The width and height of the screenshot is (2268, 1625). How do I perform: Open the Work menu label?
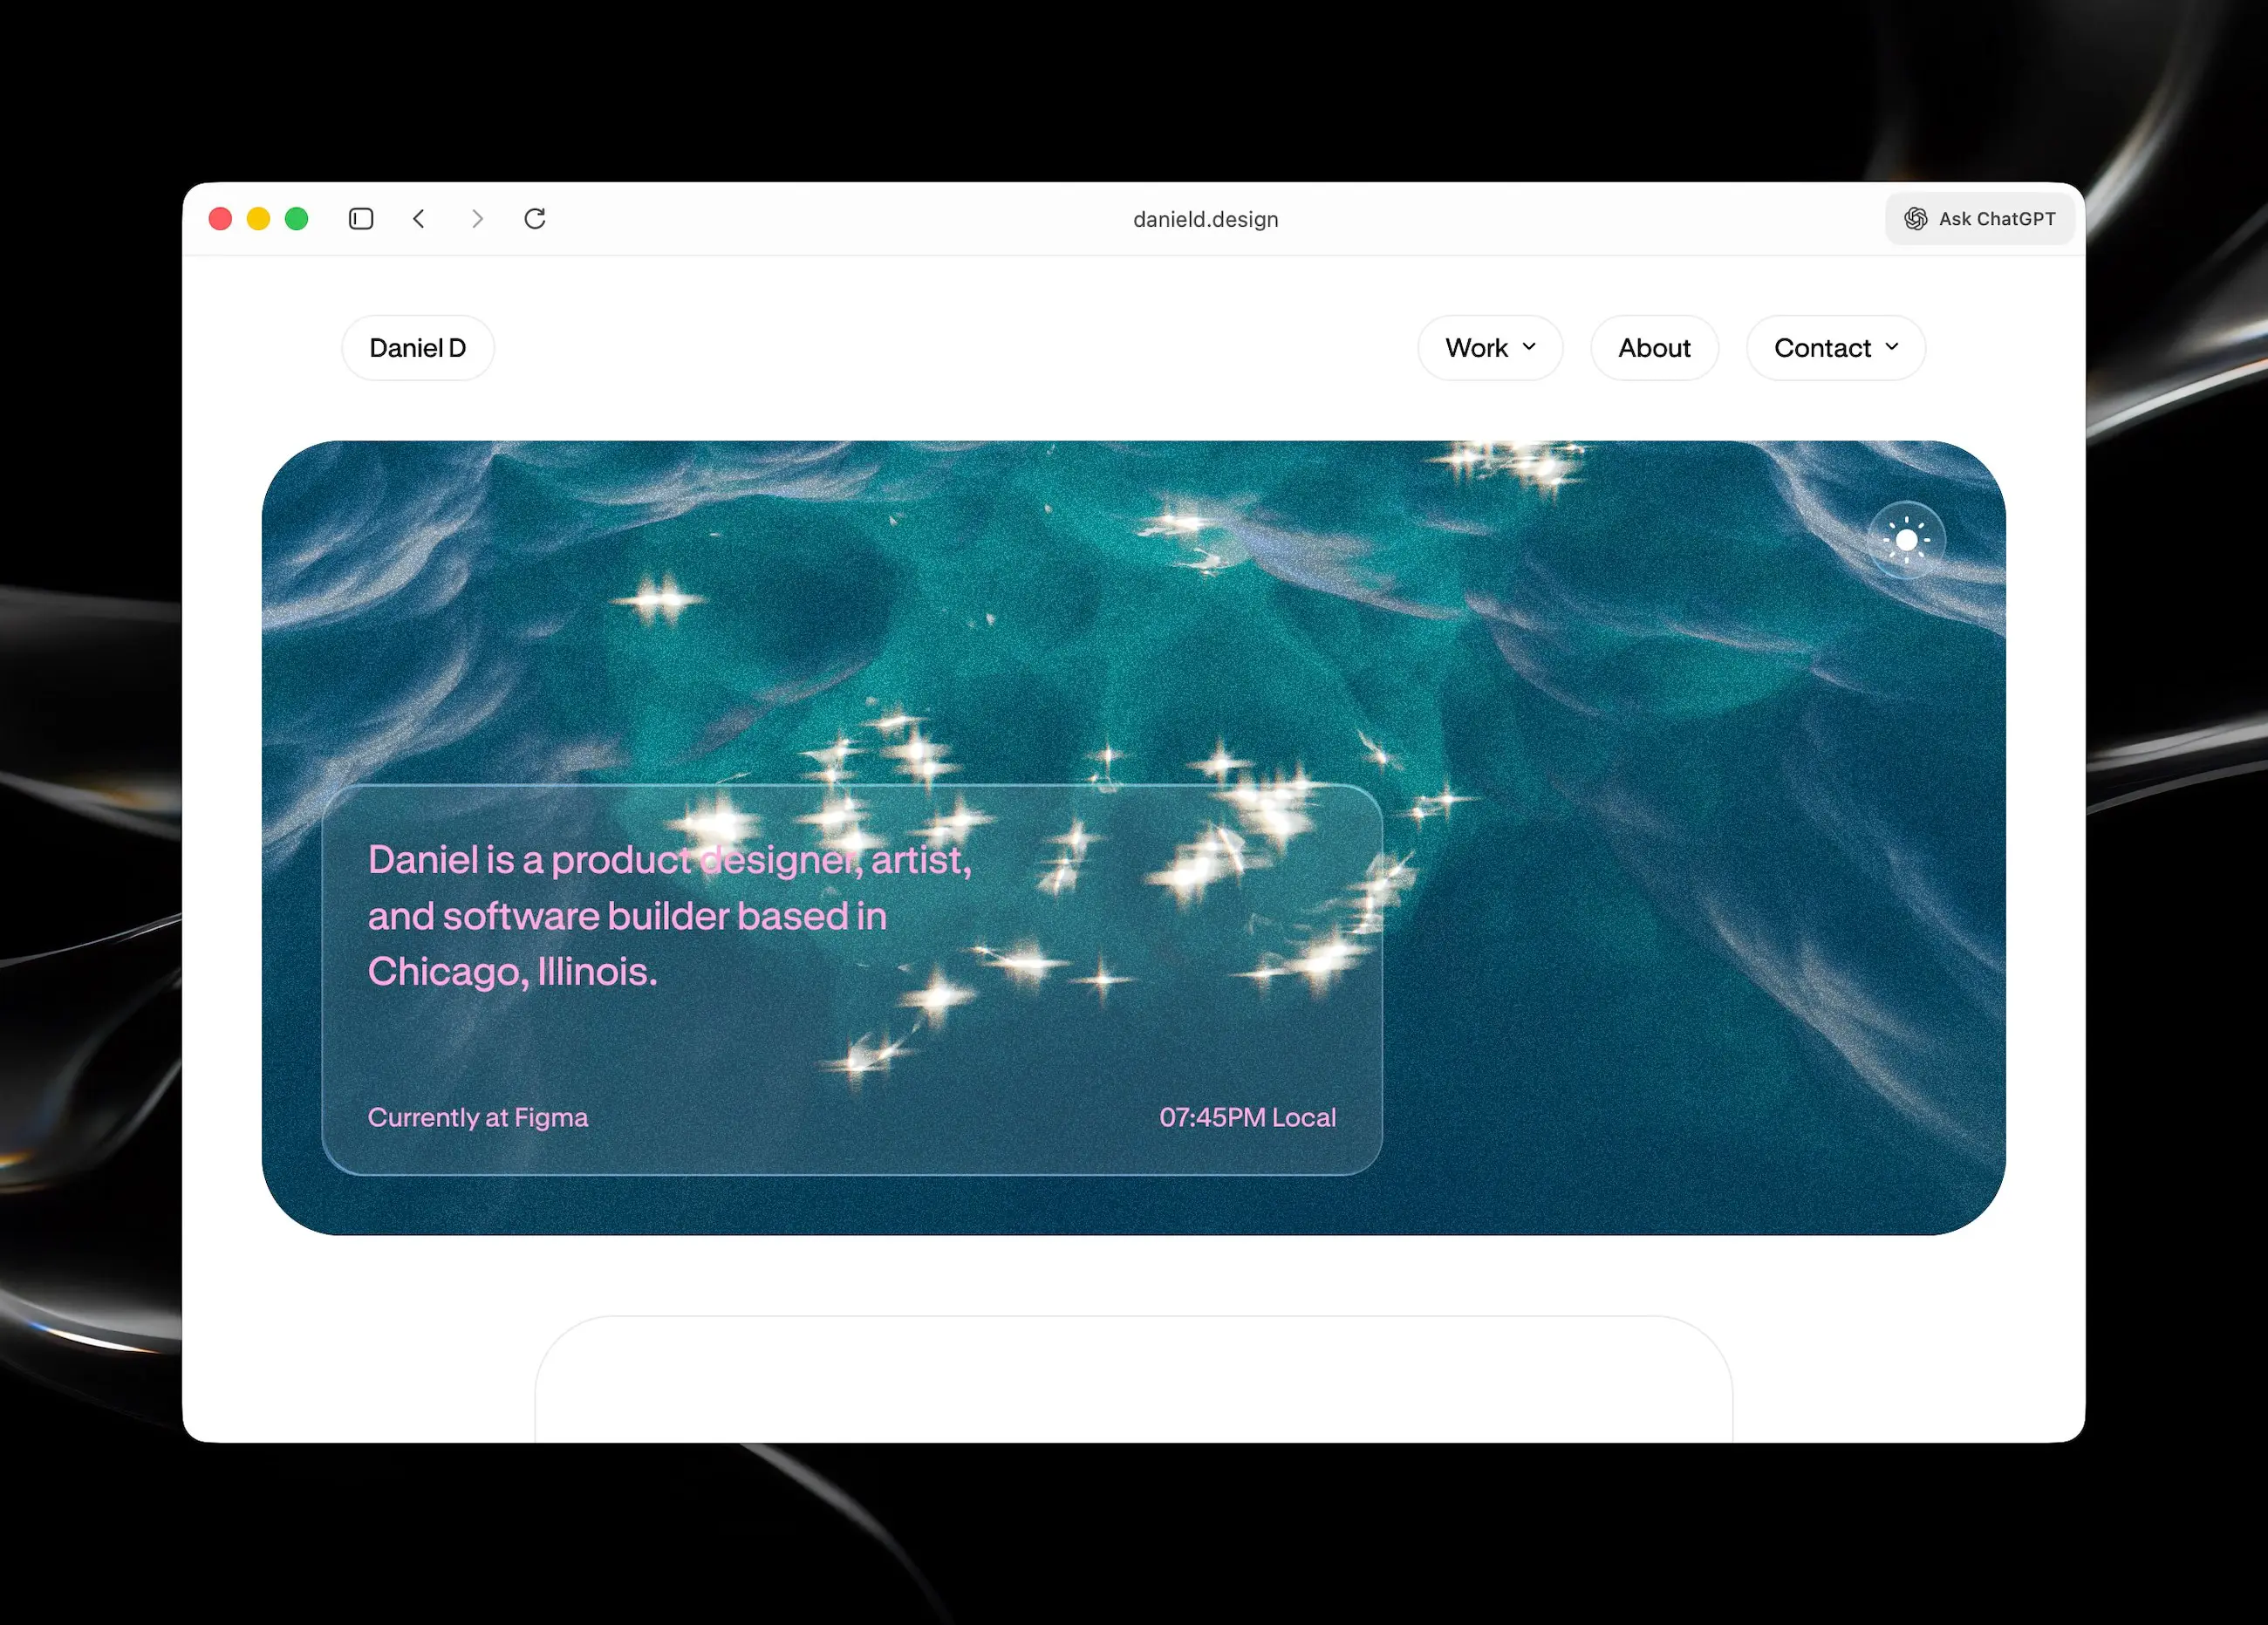click(x=1476, y=348)
